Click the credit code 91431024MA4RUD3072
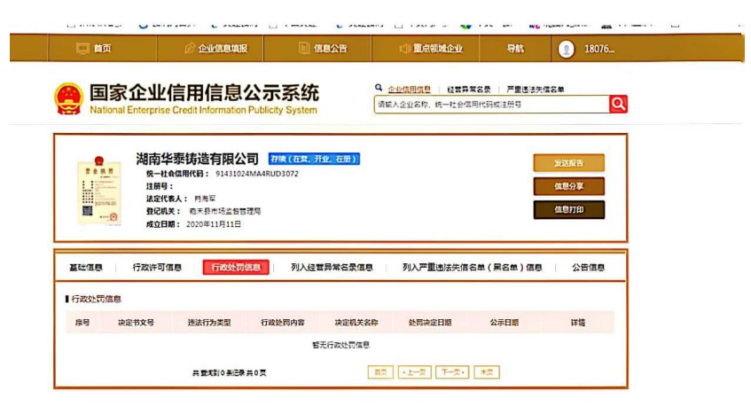This screenshot has width=751, height=406. [257, 174]
